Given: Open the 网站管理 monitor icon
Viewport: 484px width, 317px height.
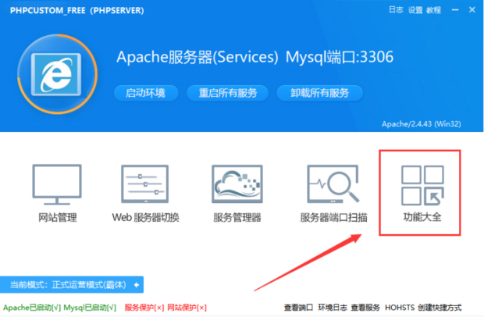Looking at the screenshot, I should point(57,184).
